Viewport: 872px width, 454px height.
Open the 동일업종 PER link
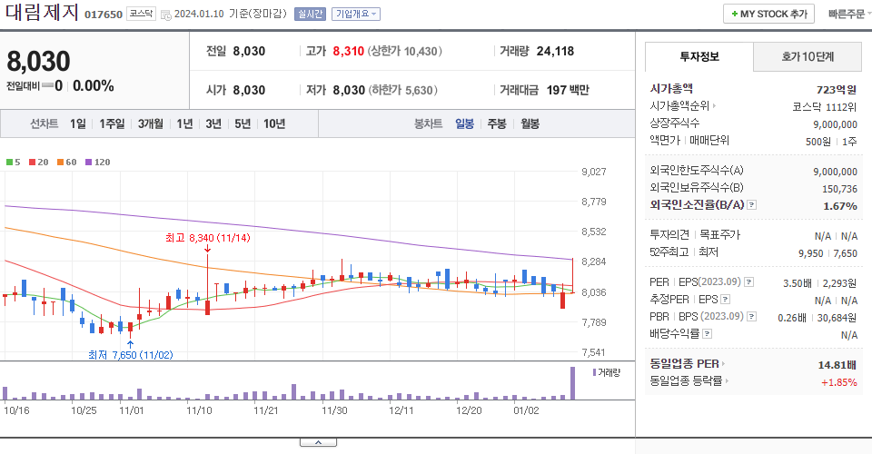pos(684,364)
